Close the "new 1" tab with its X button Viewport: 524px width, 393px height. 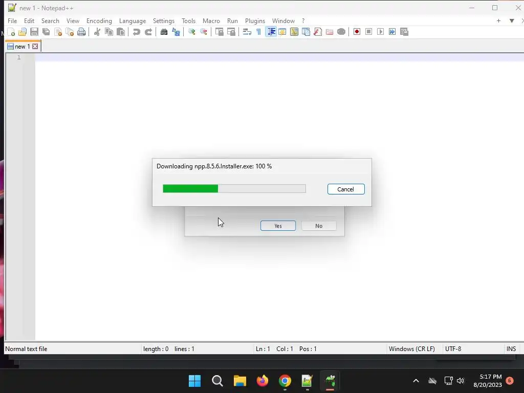(x=35, y=47)
